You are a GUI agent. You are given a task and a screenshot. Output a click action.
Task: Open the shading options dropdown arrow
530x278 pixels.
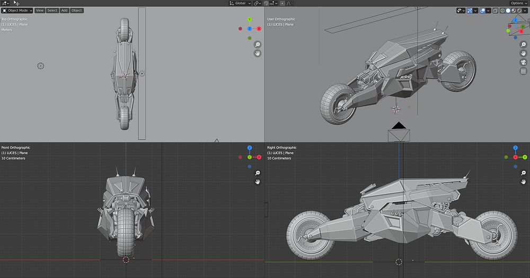coord(525,11)
